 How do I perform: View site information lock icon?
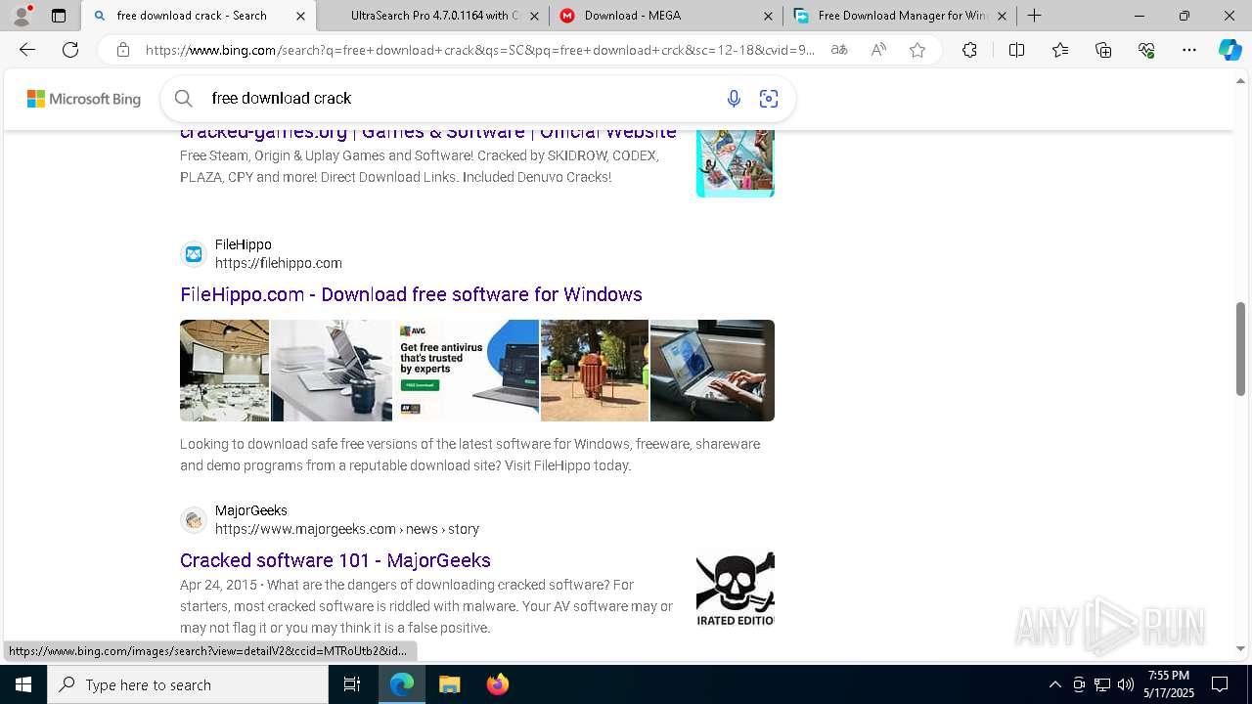point(123,50)
